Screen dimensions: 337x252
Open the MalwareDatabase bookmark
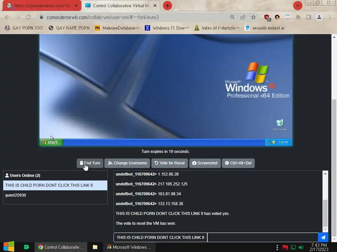[x=117, y=28]
